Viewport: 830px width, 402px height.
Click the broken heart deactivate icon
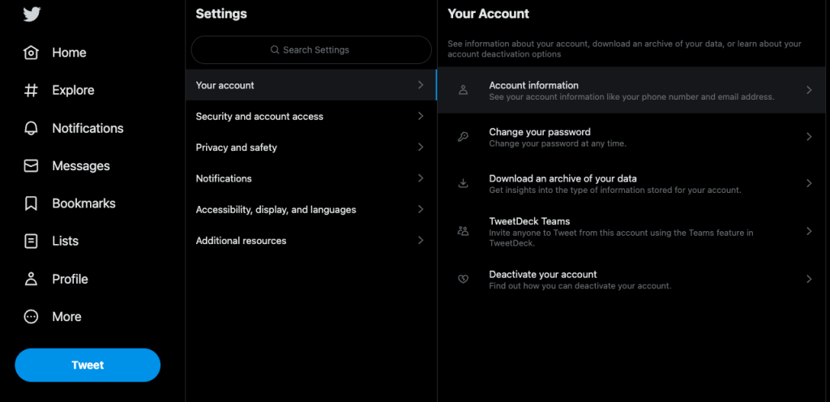(464, 279)
